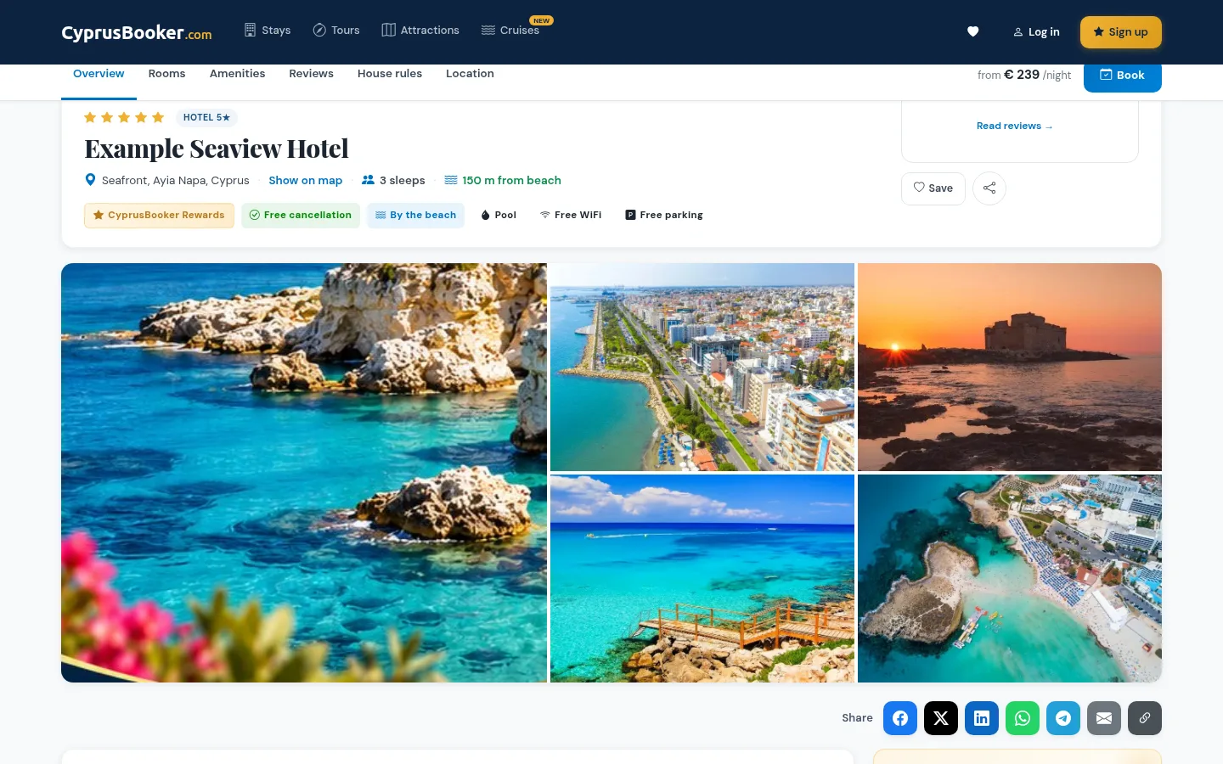Open the Attractions section
Screen dimensions: 1223x764
coord(420,31)
